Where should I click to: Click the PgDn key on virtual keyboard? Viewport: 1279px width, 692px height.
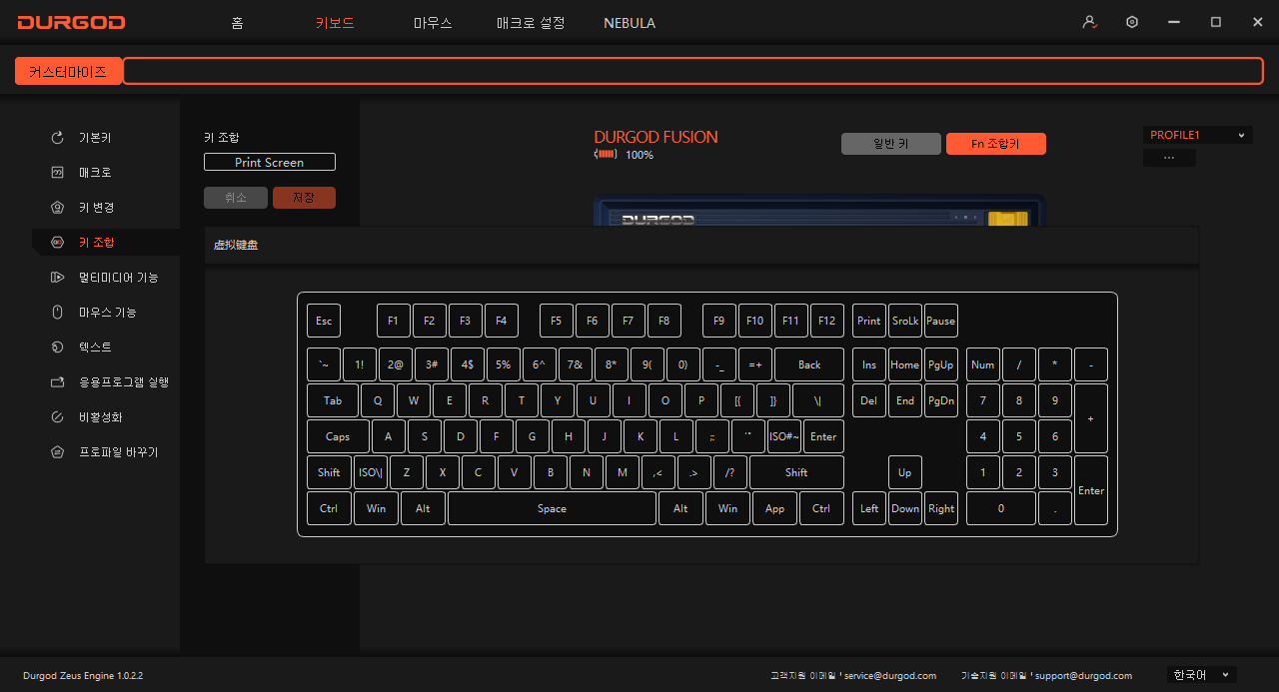941,400
